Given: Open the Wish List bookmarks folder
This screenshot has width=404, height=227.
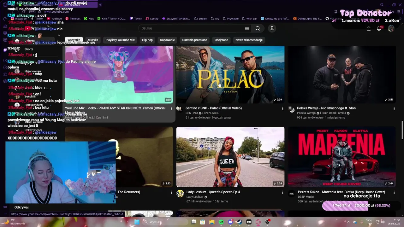Looking at the screenshot, I should tap(249, 19).
